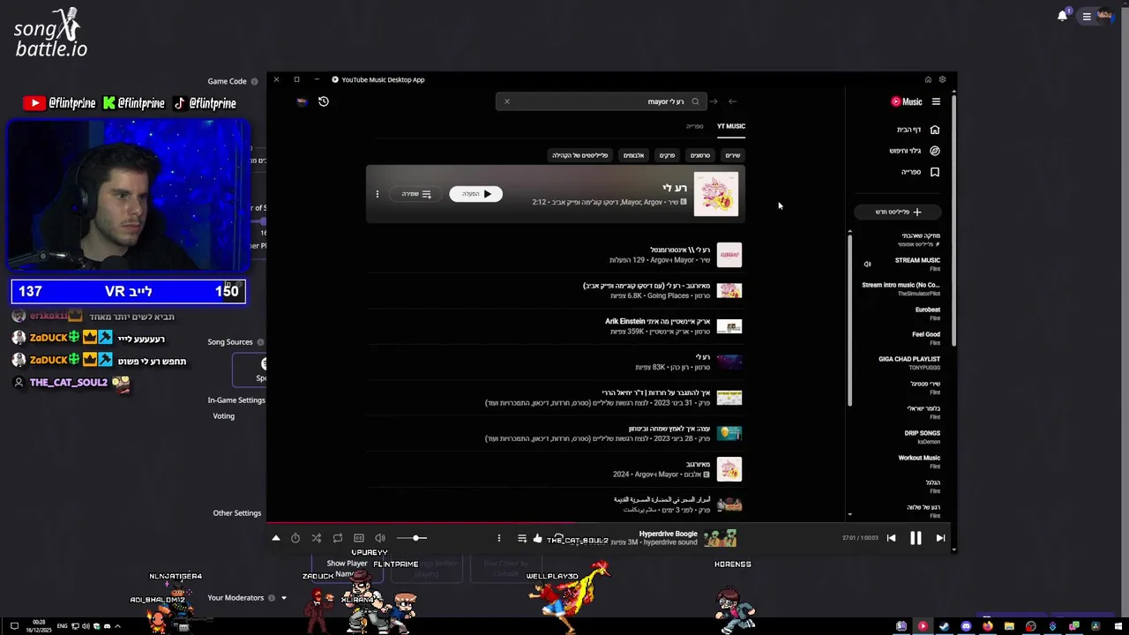Click the song battle.io logo
The image size is (1129, 635).
tap(51, 33)
